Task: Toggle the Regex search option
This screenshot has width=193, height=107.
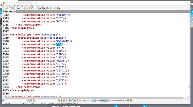Action: coord(84,101)
